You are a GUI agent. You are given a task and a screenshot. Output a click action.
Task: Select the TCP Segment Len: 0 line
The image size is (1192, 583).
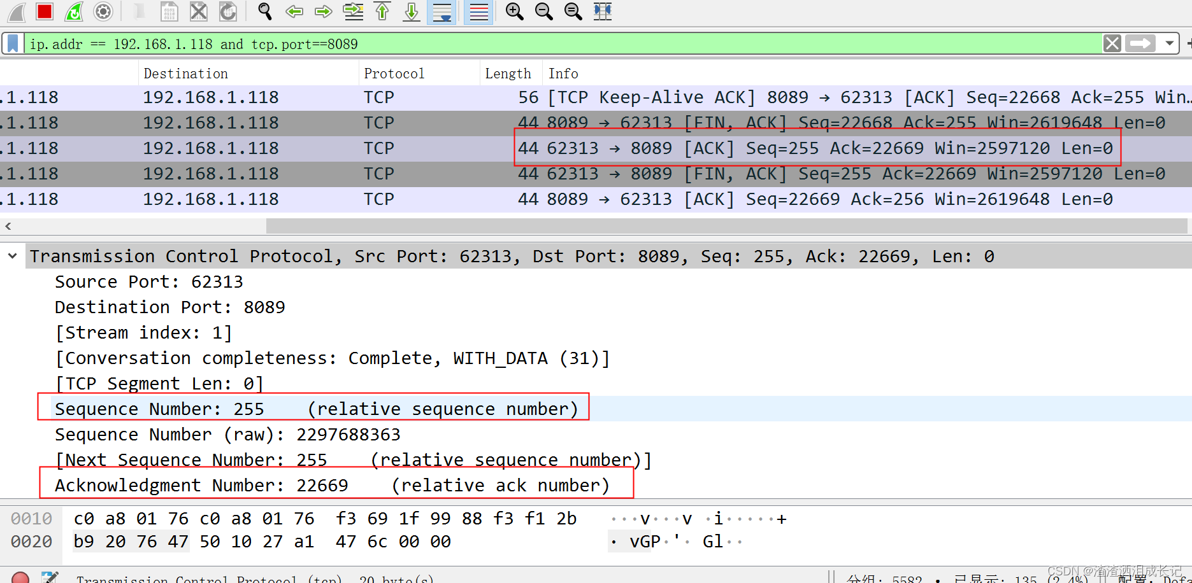click(x=159, y=383)
